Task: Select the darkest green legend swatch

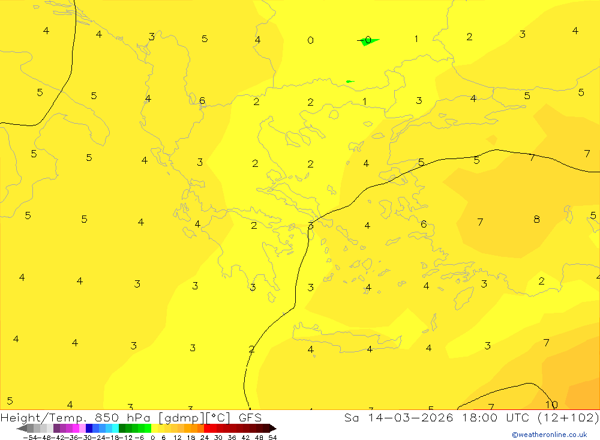Action: tap(122, 429)
